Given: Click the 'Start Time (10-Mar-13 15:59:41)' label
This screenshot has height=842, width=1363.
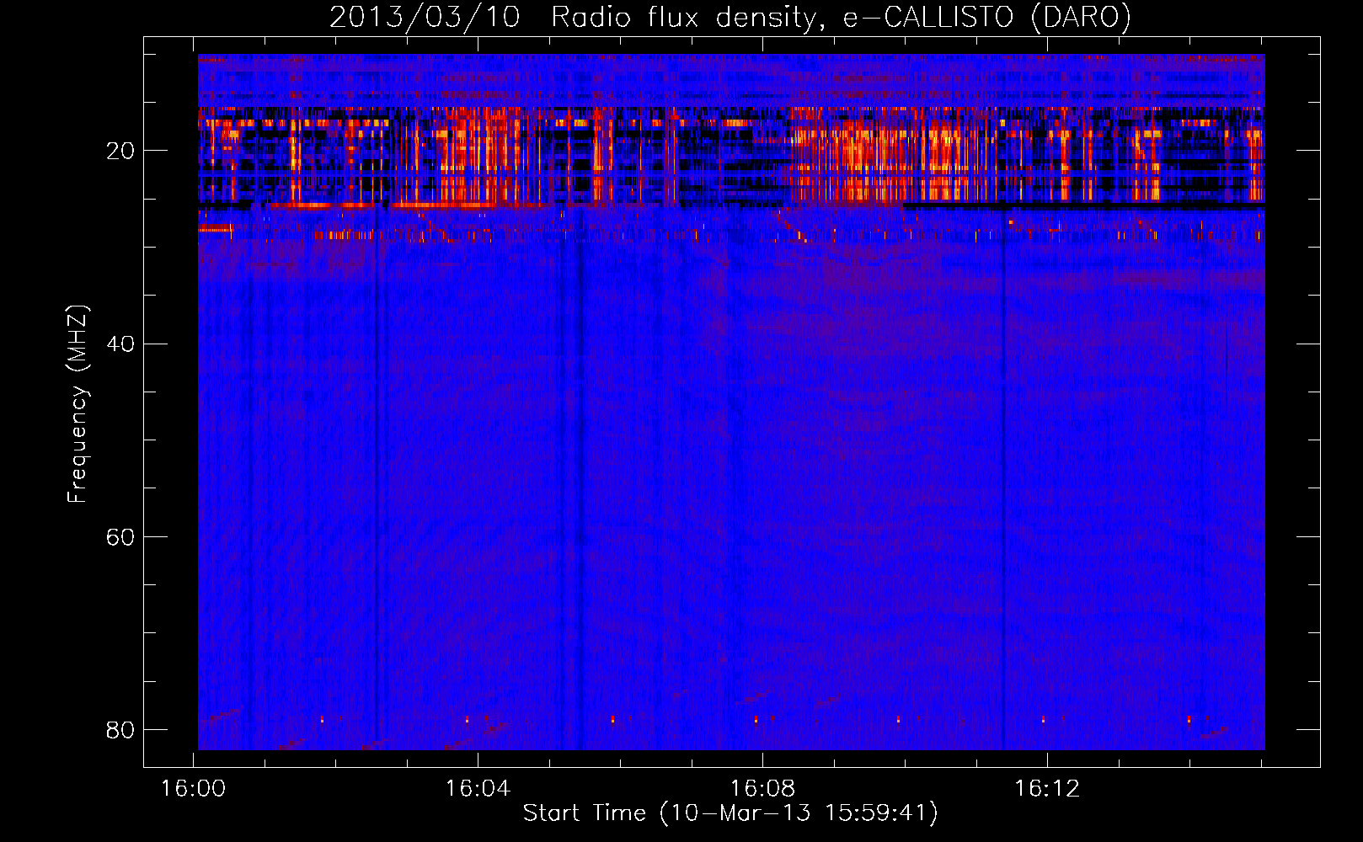Looking at the screenshot, I should (730, 813).
